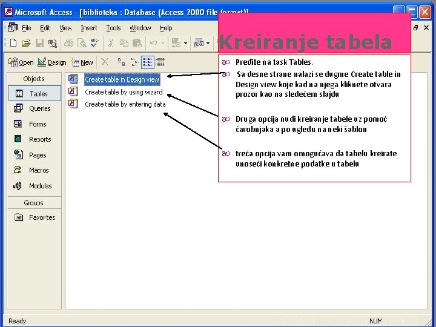Click the Save floppy disk icon
This screenshot has height=327, width=436.
39,43
